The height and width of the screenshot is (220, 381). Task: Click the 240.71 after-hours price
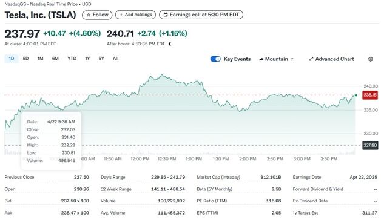click(120, 34)
